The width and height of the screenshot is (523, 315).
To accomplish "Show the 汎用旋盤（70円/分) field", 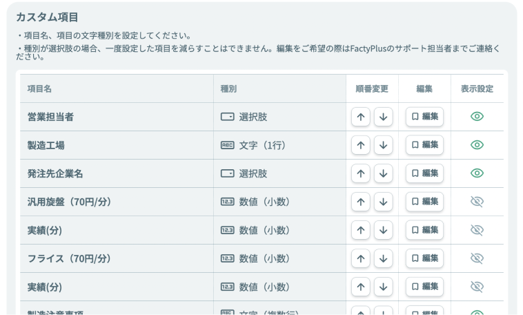I will [x=477, y=202].
